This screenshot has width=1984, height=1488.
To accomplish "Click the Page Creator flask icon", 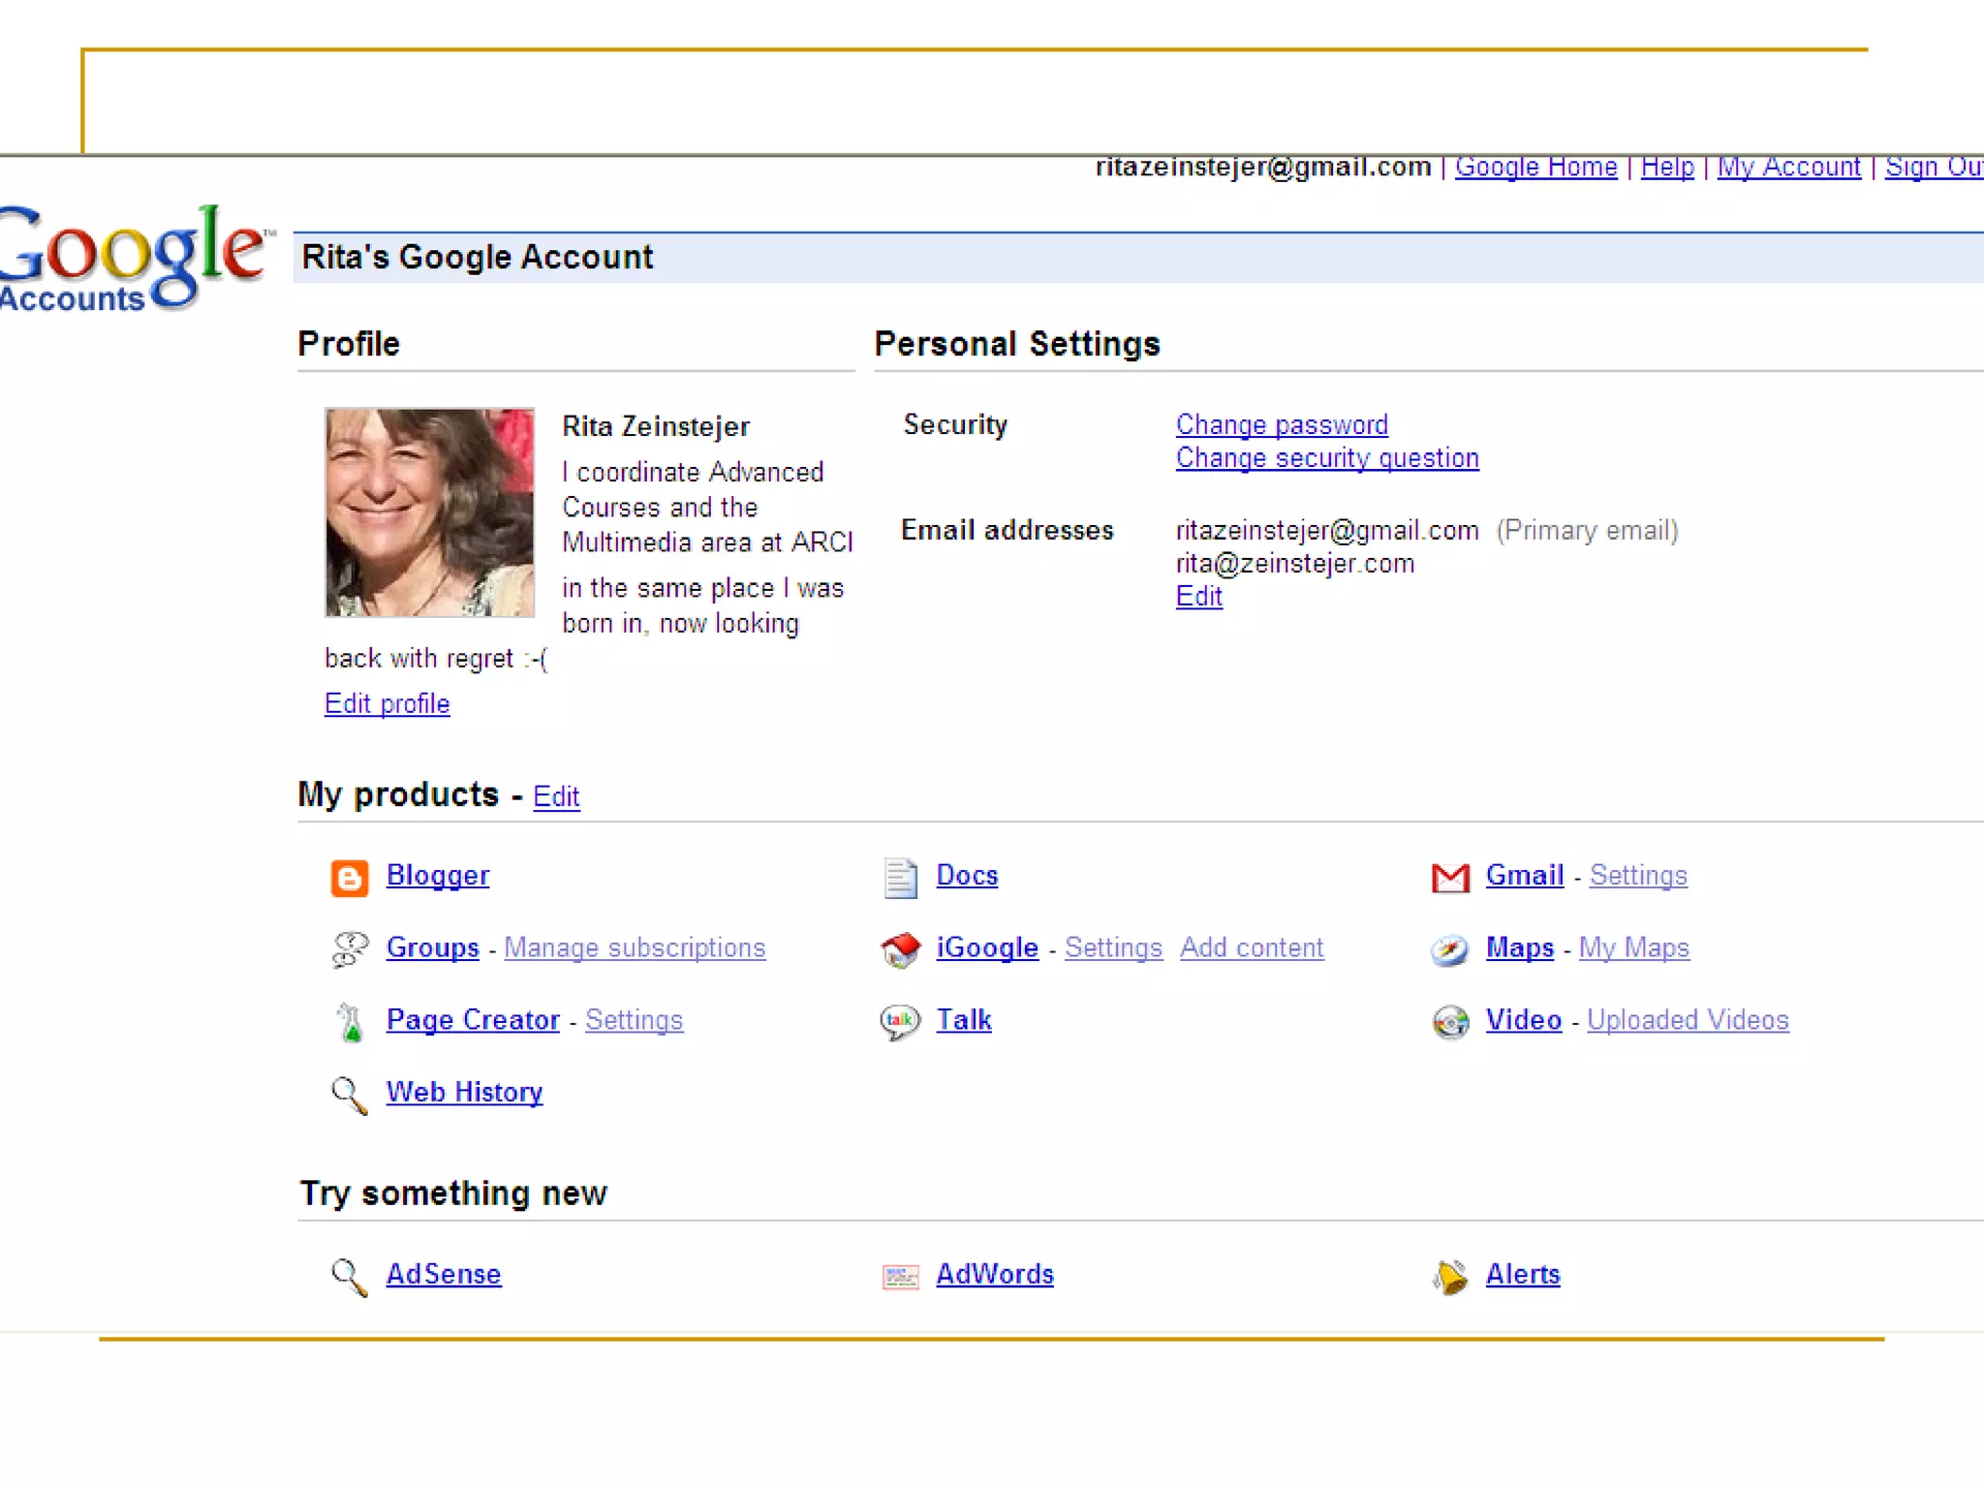I will coord(350,1022).
